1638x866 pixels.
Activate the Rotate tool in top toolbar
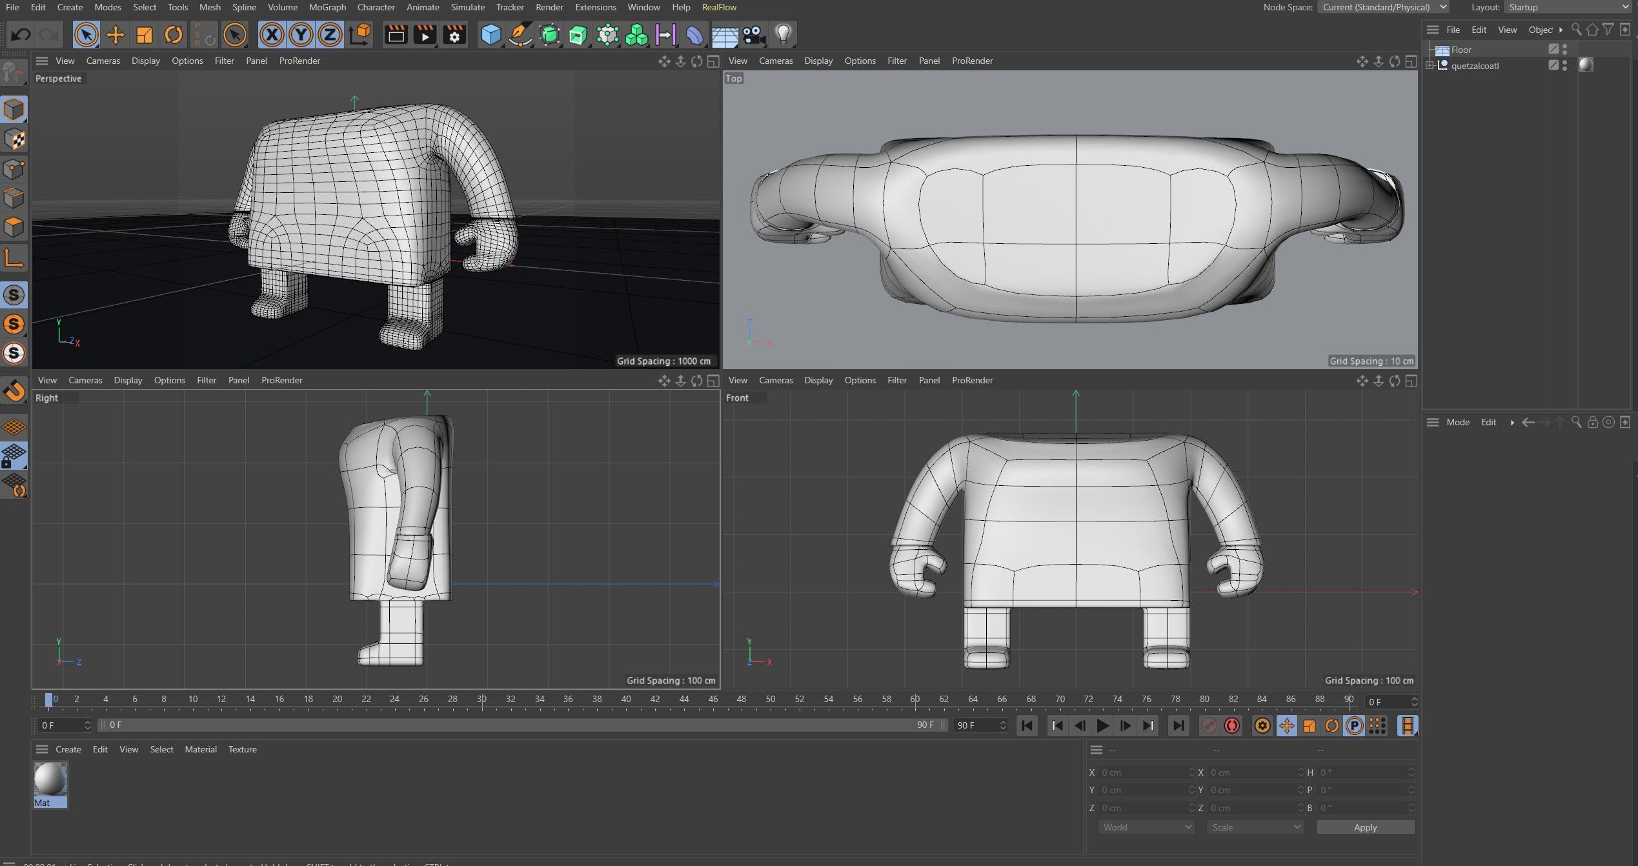tap(174, 34)
